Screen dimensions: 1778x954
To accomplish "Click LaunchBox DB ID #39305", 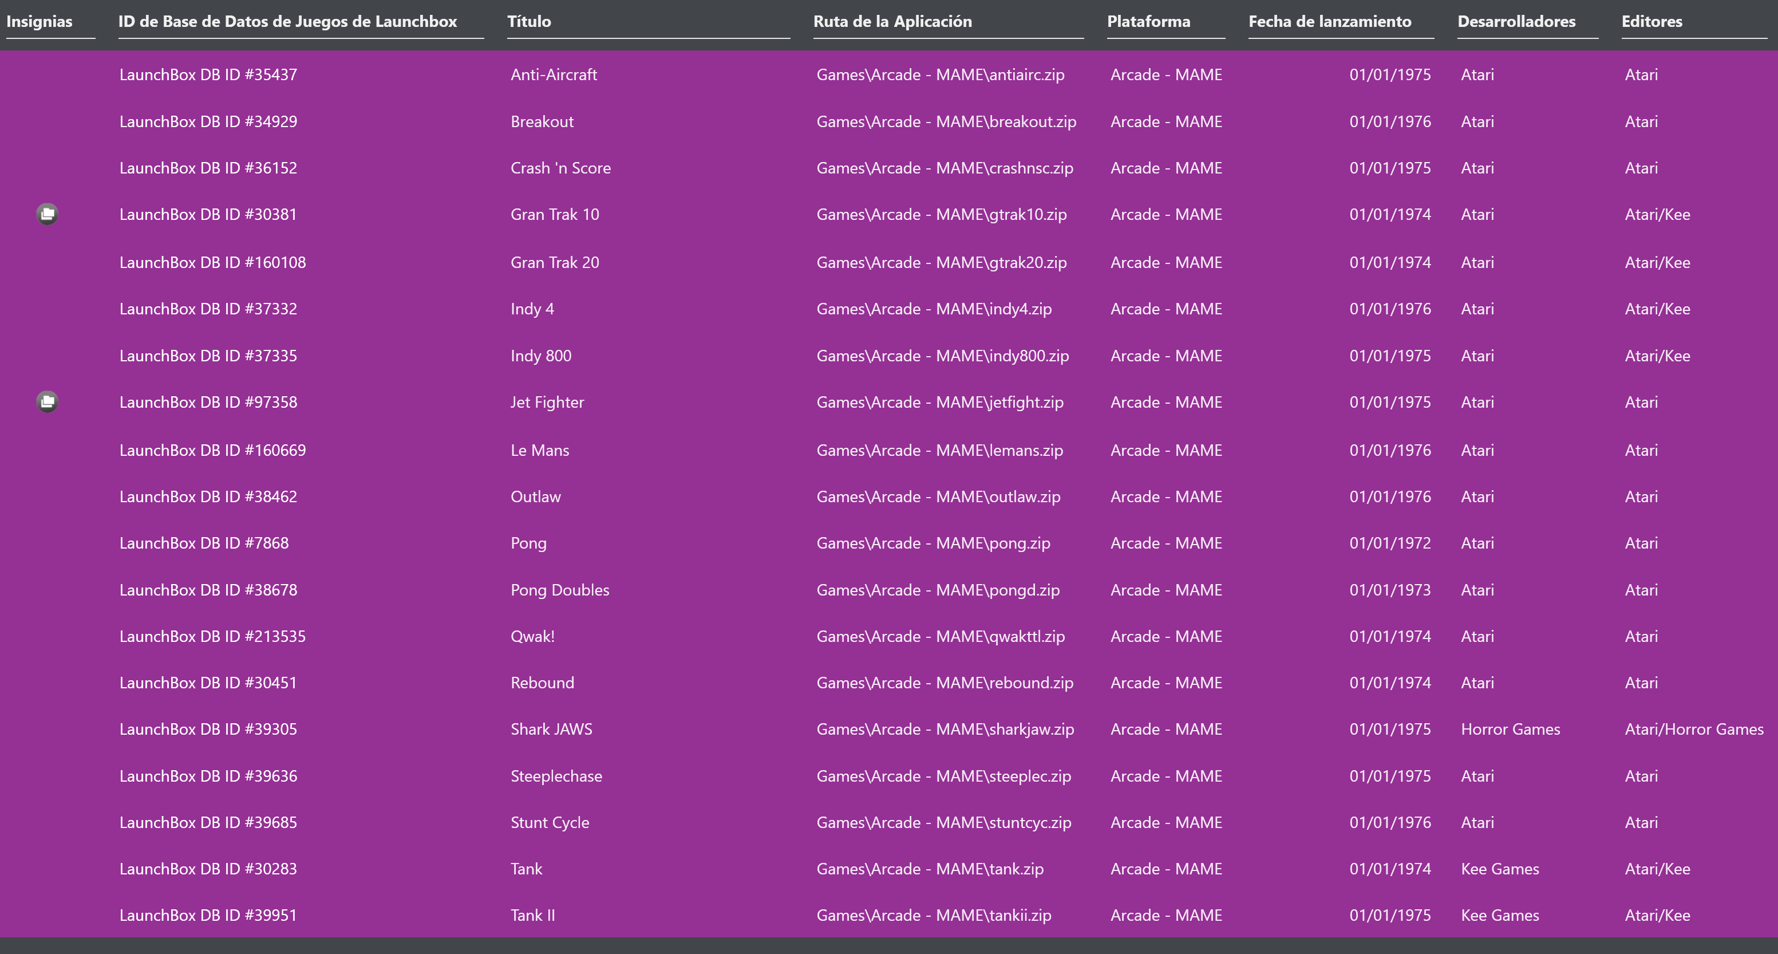I will (208, 729).
